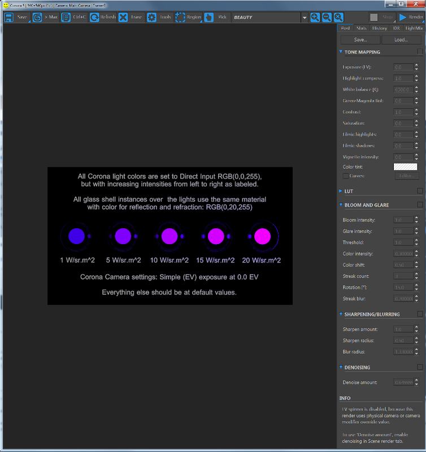This screenshot has height=452, width=426.
Task: Adjust the Rotation spinner arrows
Action: tap(416, 288)
